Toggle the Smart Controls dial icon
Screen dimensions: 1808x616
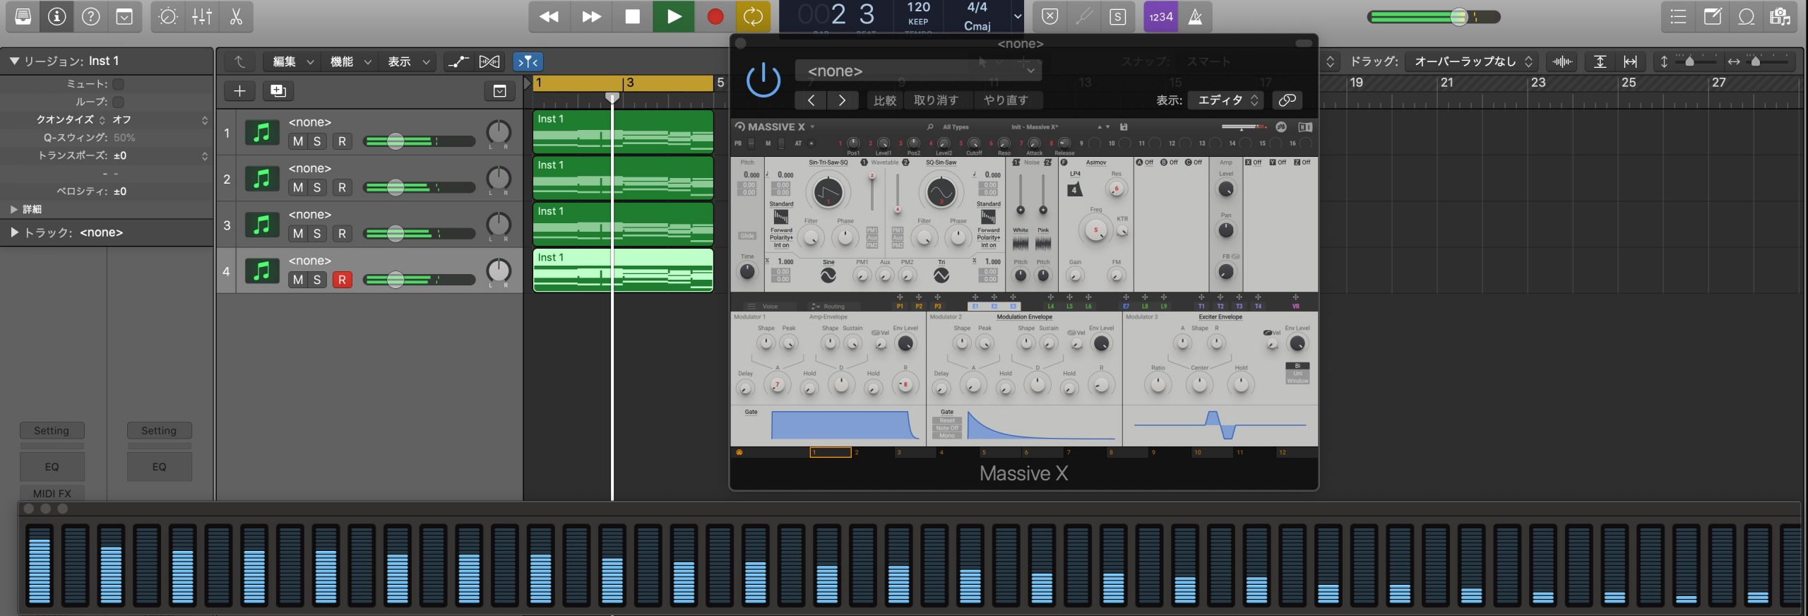pos(168,16)
